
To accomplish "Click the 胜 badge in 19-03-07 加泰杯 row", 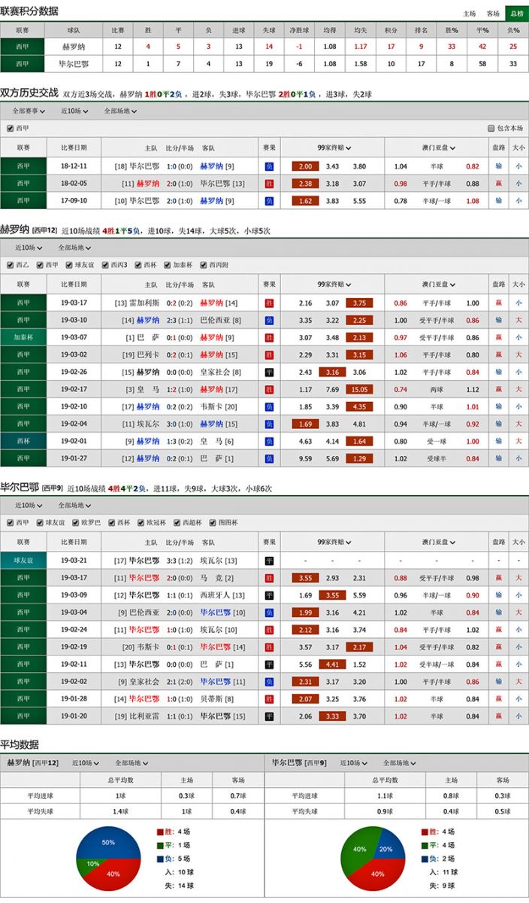I will click(x=269, y=338).
